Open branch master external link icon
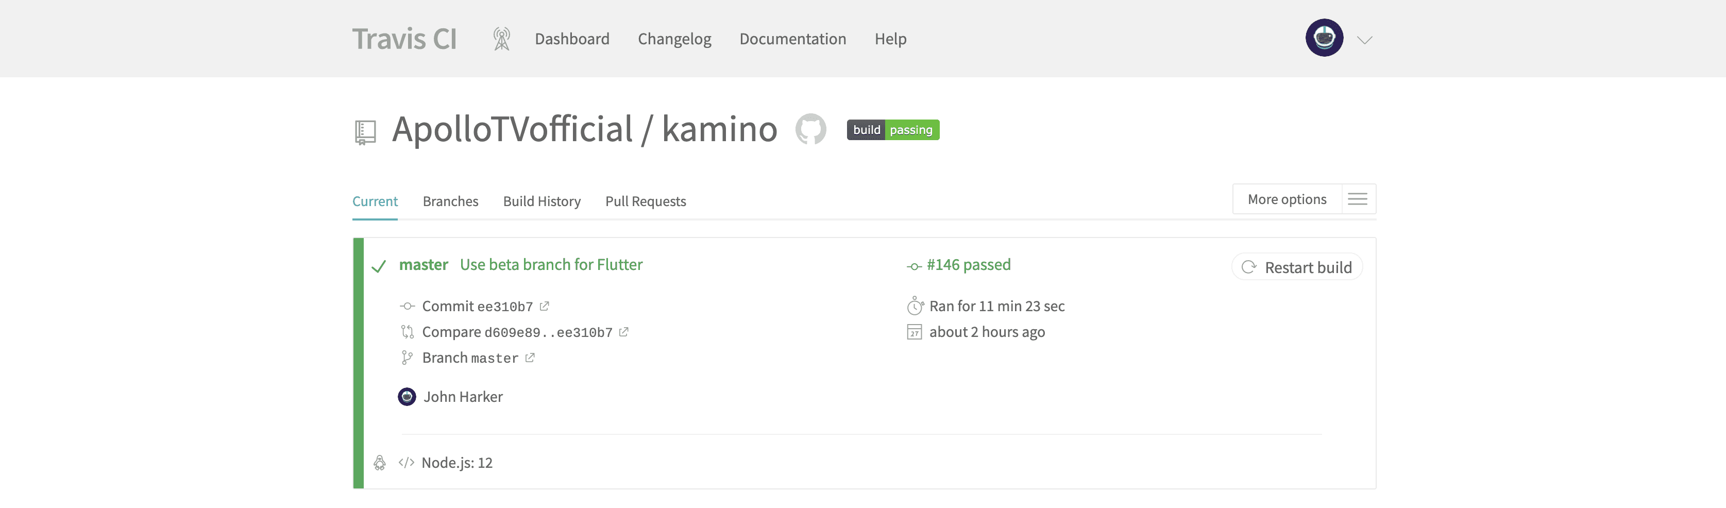Screen dimensions: 1726x508 click(x=530, y=358)
